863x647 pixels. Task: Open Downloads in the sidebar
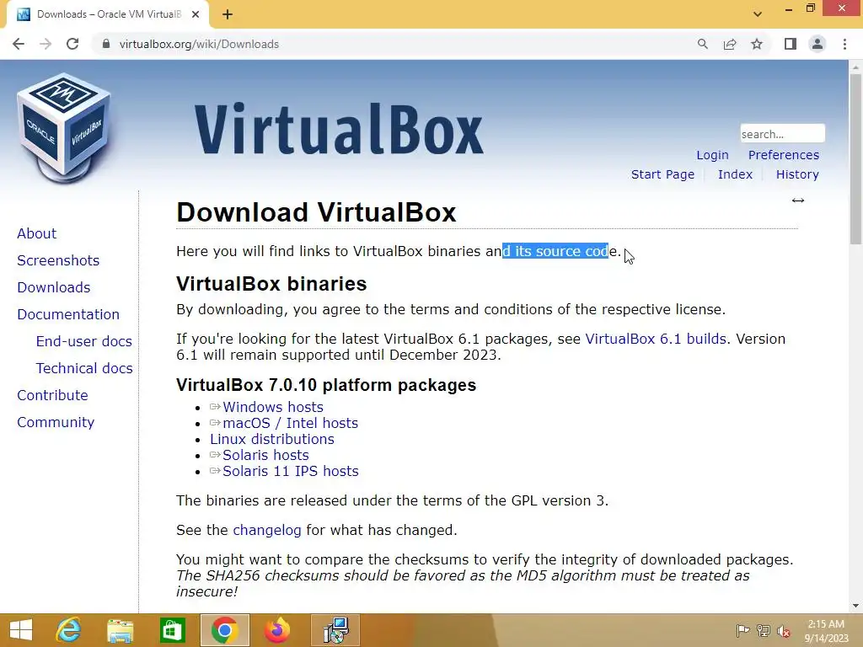[x=53, y=287]
